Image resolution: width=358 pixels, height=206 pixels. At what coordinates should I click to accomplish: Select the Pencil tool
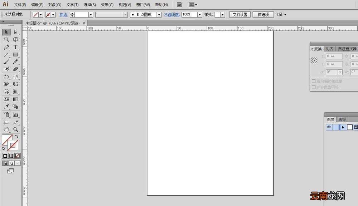pos(15,62)
